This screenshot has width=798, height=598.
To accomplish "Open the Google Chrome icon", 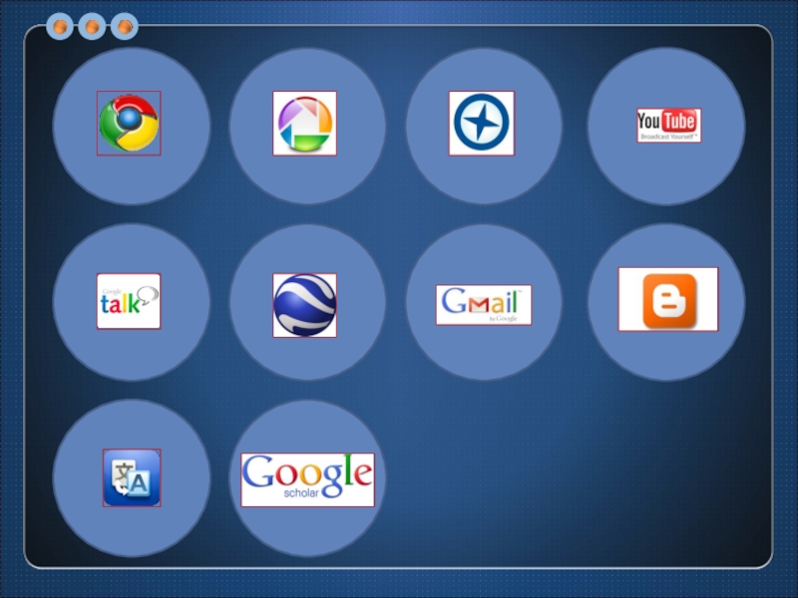I will point(129,123).
